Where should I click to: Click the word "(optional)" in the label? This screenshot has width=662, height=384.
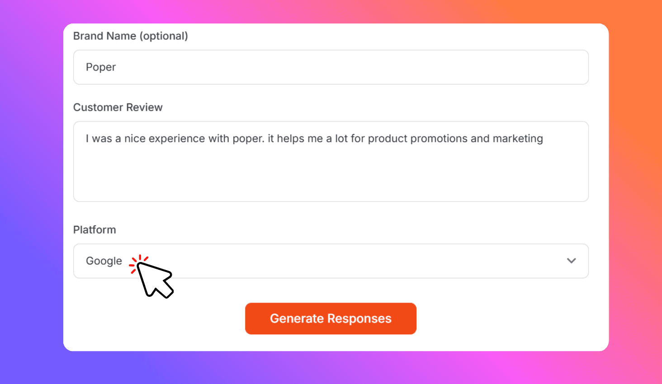tap(164, 36)
